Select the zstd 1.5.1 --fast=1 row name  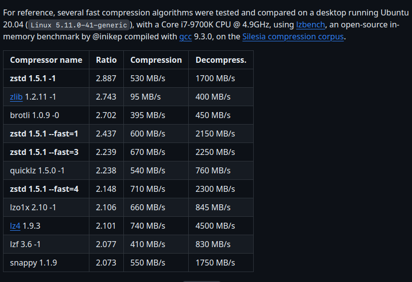coord(44,134)
